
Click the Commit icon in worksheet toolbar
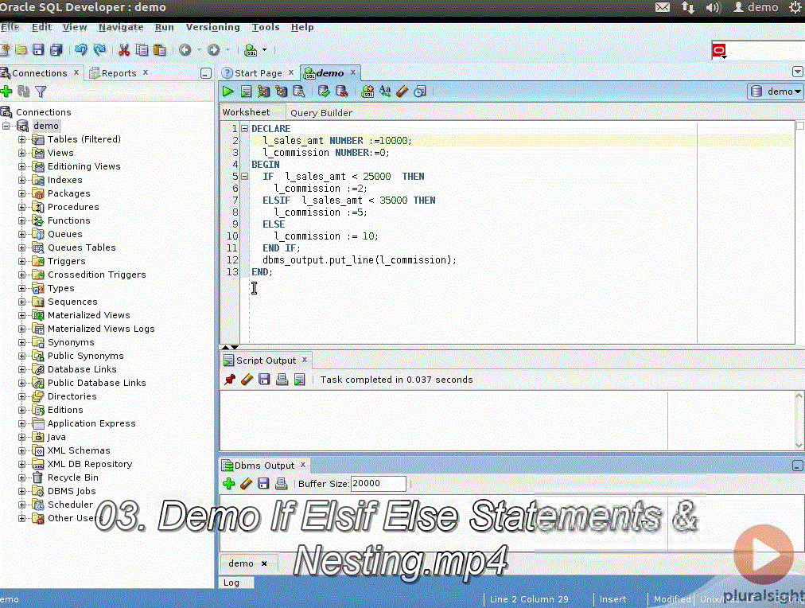tap(324, 92)
